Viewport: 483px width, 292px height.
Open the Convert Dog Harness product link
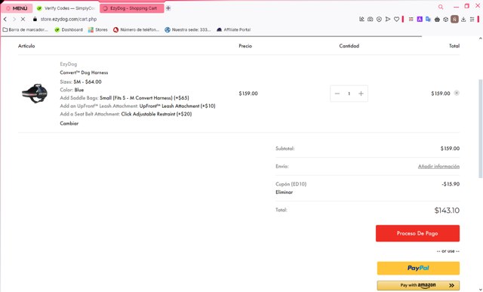pyautogui.click(x=84, y=72)
